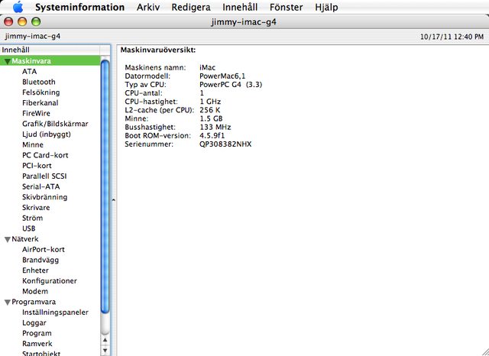
Task: Click the green zoom window button
Action: [x=36, y=22]
